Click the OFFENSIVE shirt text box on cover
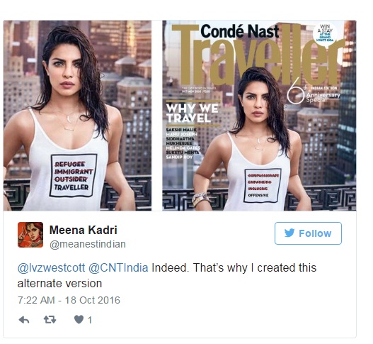The height and width of the screenshot is (344, 373). [263, 185]
